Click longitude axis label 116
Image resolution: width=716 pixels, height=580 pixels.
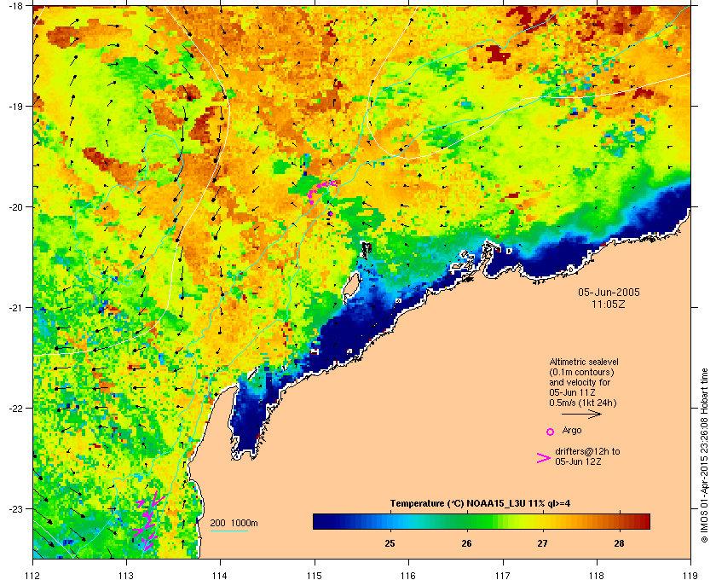click(408, 576)
